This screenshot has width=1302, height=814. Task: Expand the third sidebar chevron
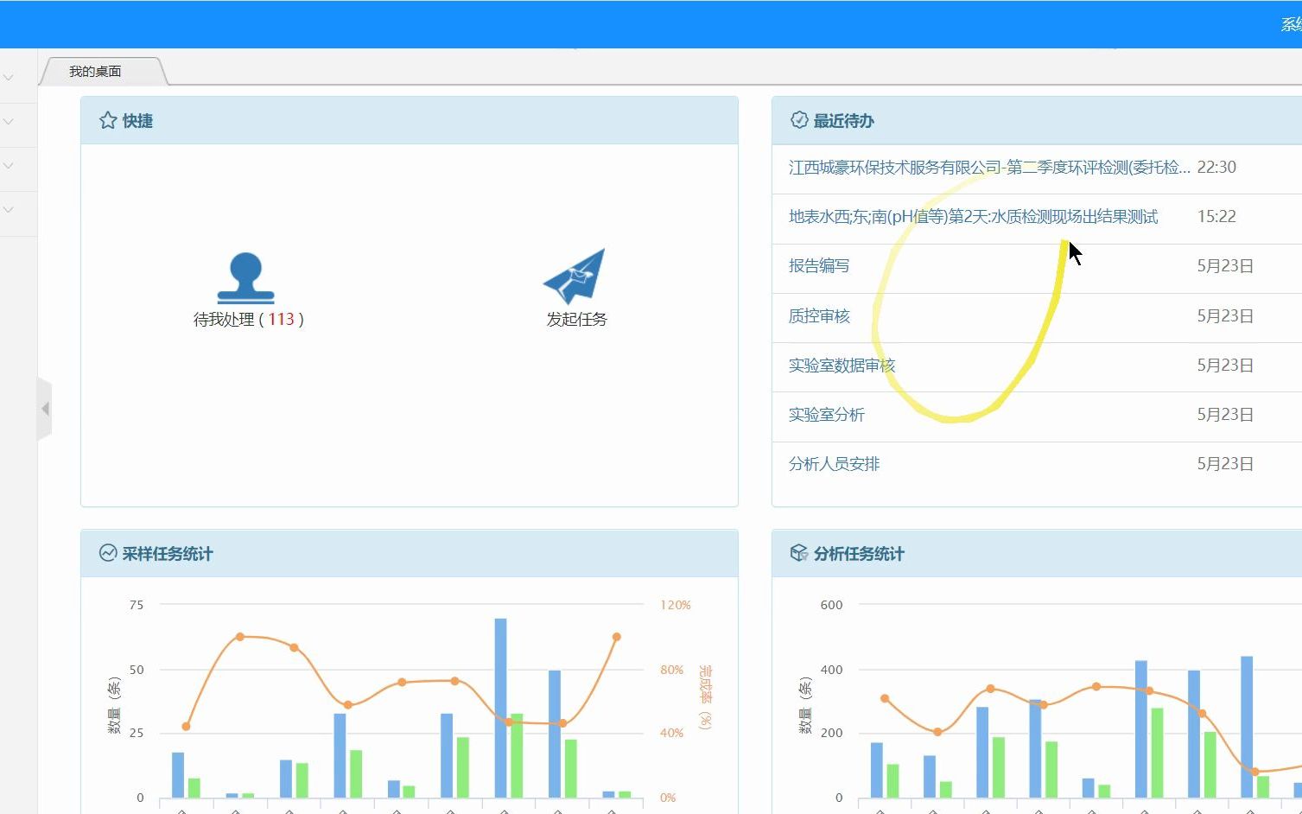[9, 166]
